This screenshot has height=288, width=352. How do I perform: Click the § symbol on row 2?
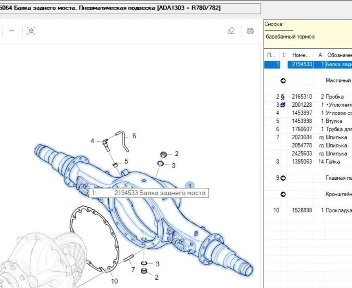pos(282,97)
